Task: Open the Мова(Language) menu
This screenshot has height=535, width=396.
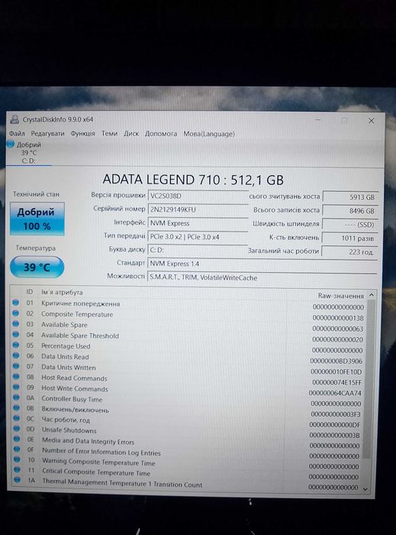Action: point(209,134)
